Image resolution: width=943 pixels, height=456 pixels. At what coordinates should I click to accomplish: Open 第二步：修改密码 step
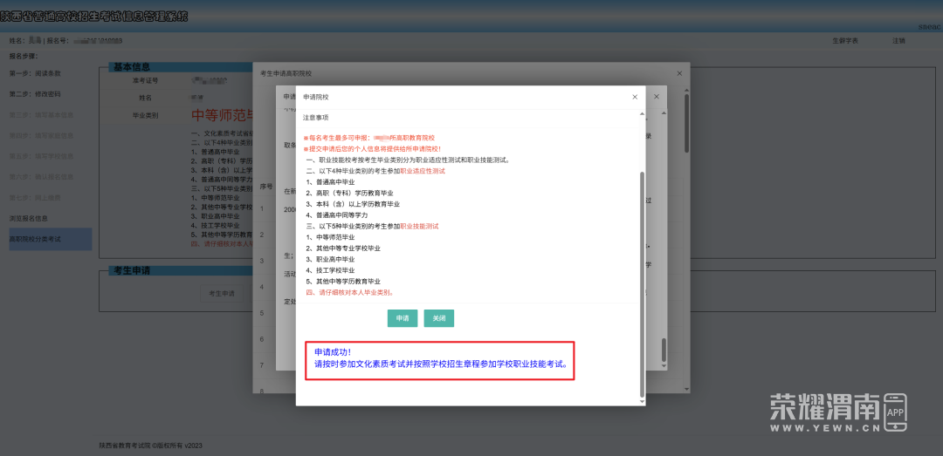[x=35, y=94]
